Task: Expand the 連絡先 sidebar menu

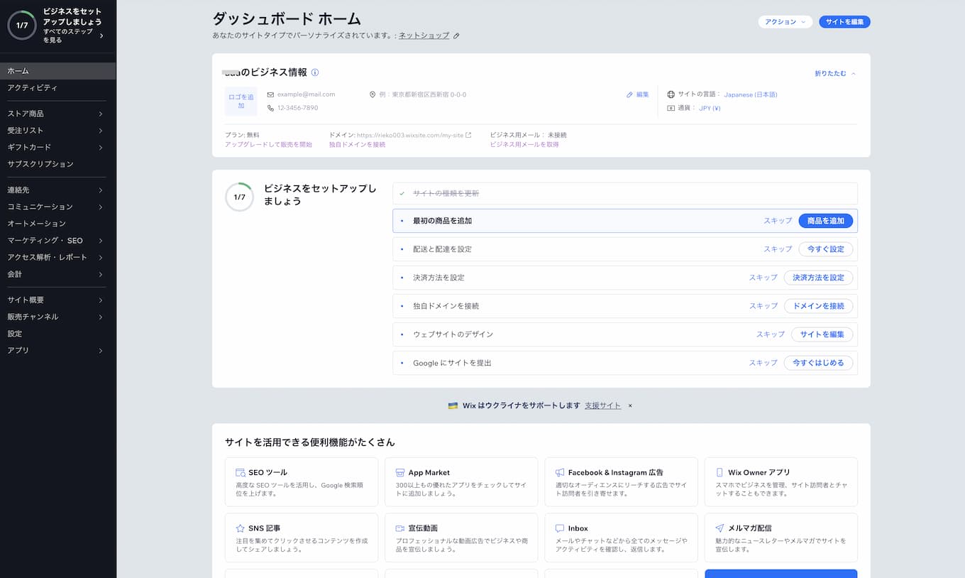Action: coord(101,190)
